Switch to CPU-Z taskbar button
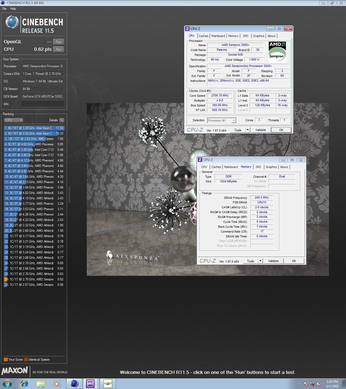 pyautogui.click(x=90, y=384)
